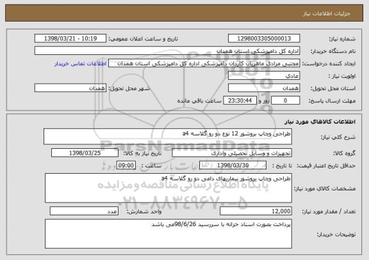The width and height of the screenshot is (369, 260).
Task: Click the label نام دستگاه خریدار
Action: pos(334,51)
